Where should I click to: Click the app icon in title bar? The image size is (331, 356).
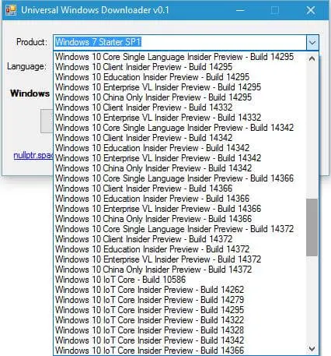pos(11,10)
